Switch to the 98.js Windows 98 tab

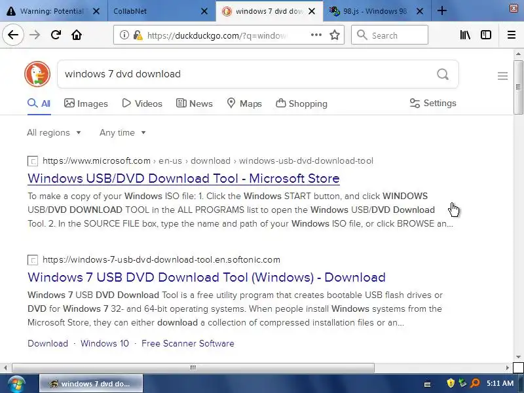click(x=369, y=11)
